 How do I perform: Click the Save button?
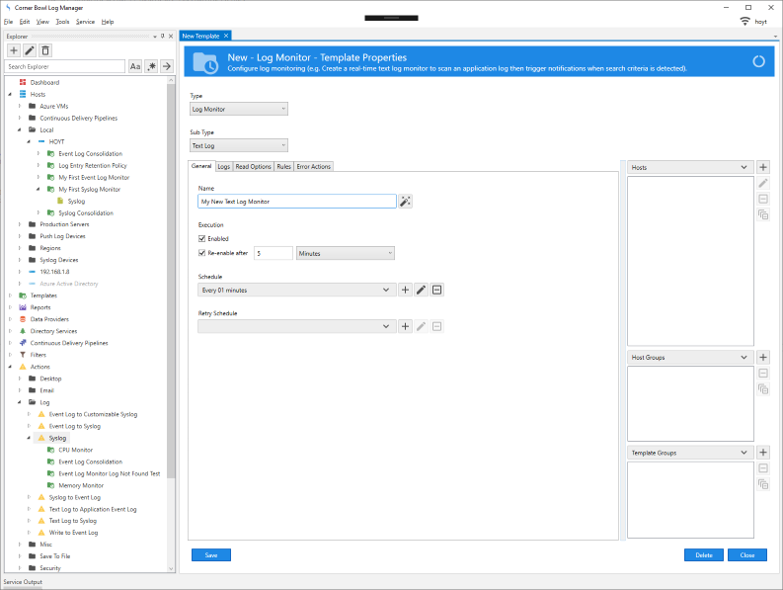click(x=211, y=555)
